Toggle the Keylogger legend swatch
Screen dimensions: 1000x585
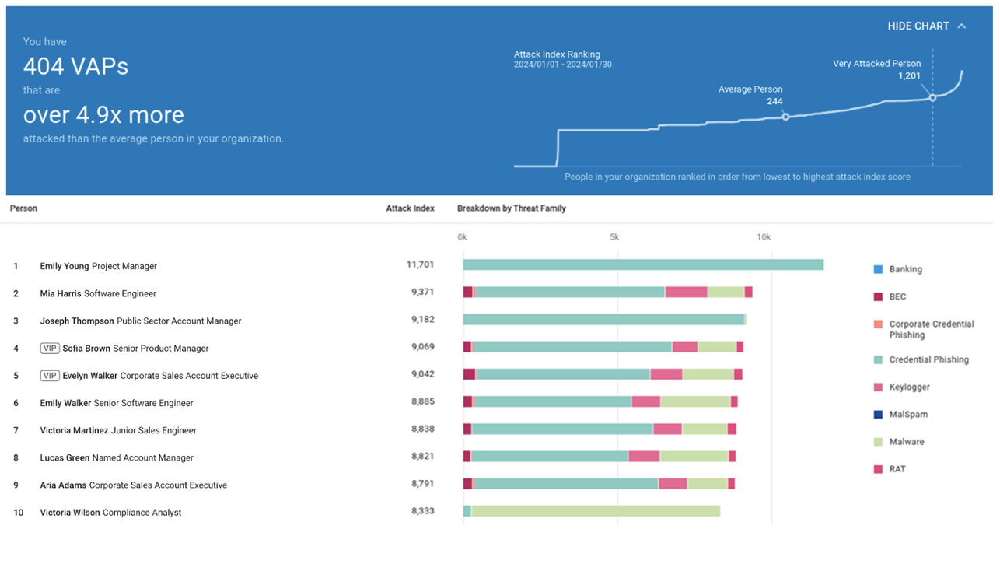point(878,387)
